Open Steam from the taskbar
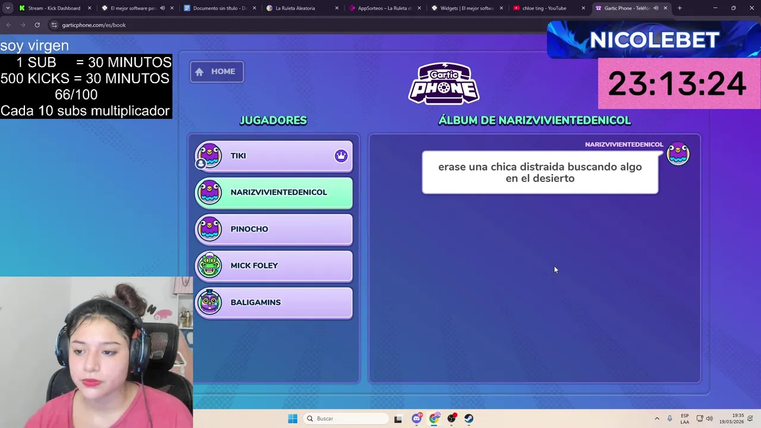Screen dimensions: 761x428 [x=469, y=418]
